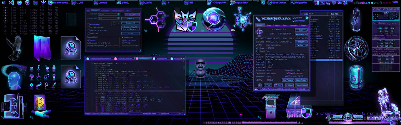
Task: Switch to the Find tab
Action: pyautogui.click(x=88, y=10)
